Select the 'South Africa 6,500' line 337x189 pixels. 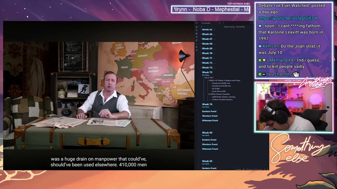(219, 91)
